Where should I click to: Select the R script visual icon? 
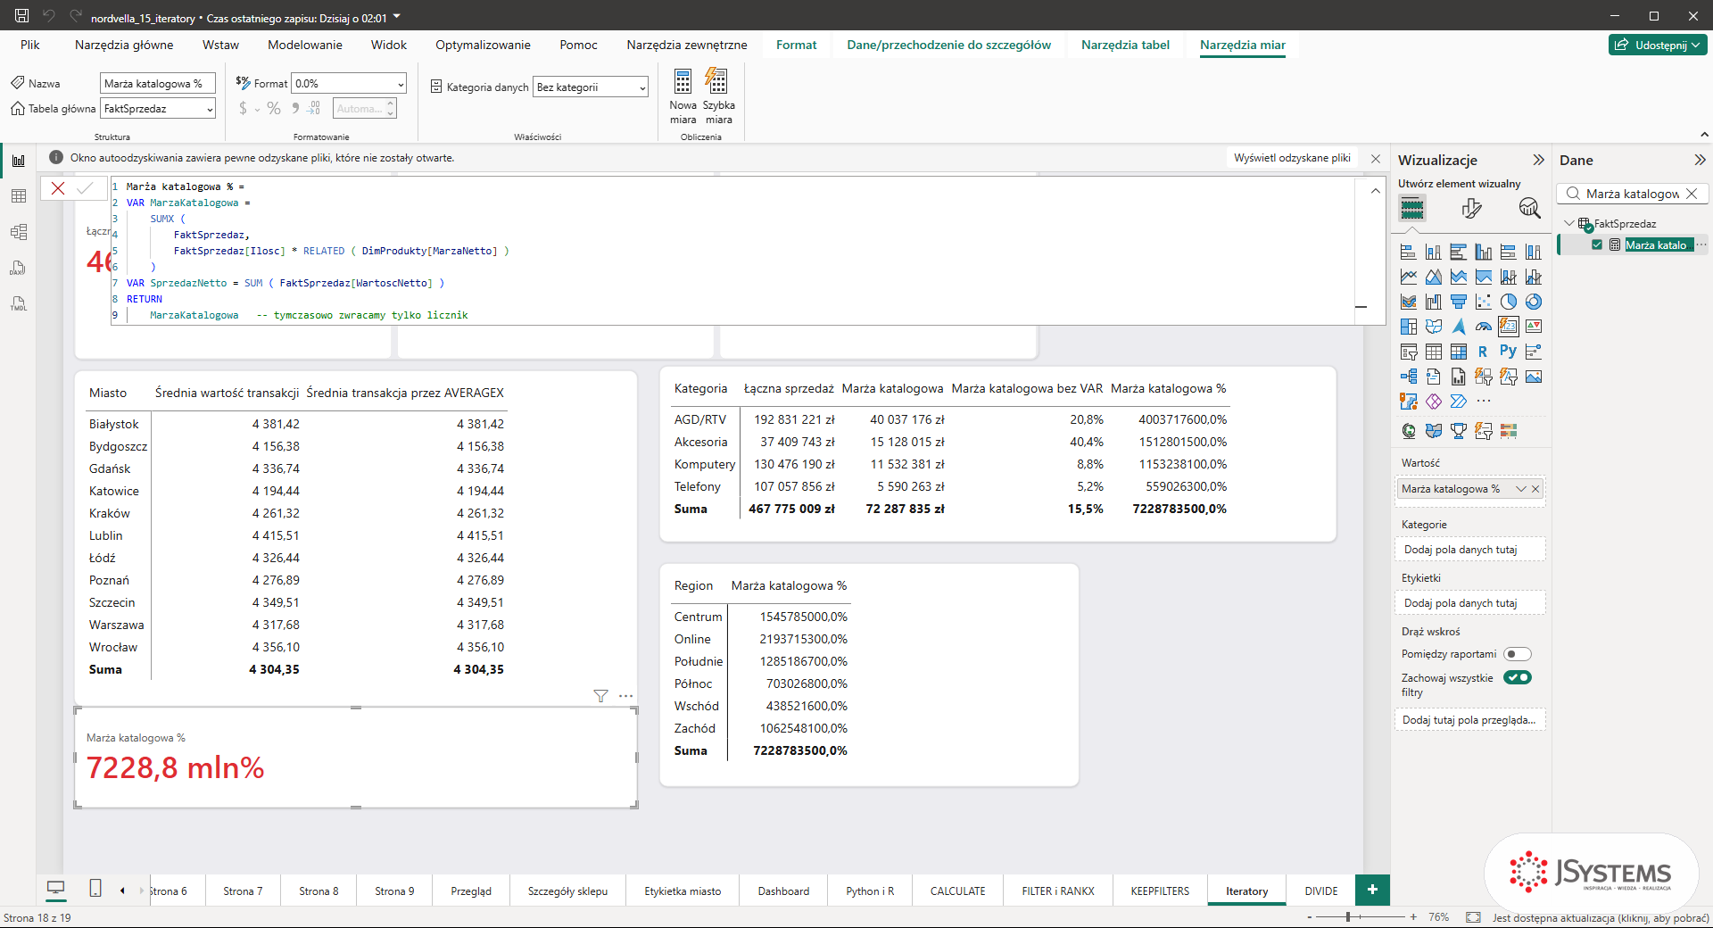(1483, 352)
